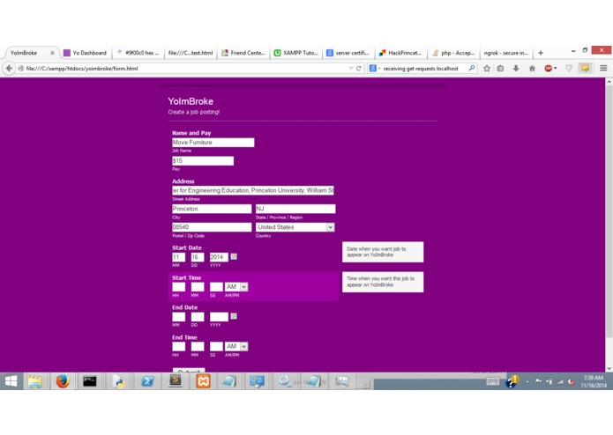Click the Start Date year field

219,257
